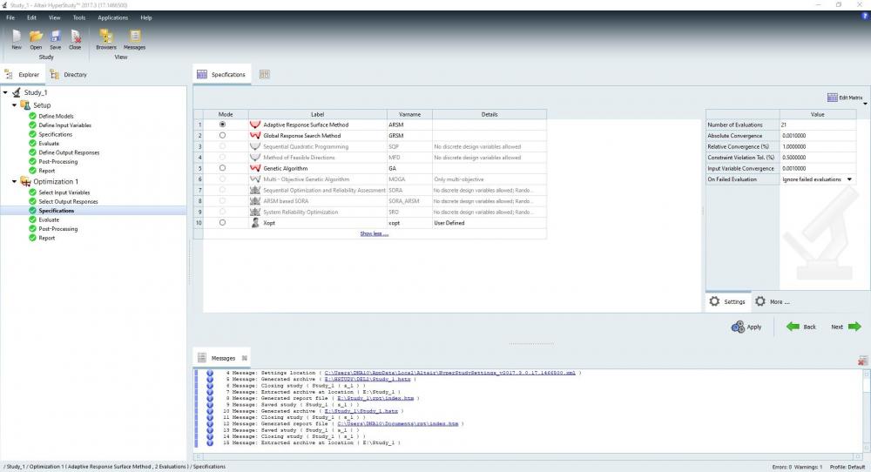Screen dimensions: 871x472
Task: Edit the Absolute Convergence value field
Action: (x=817, y=136)
